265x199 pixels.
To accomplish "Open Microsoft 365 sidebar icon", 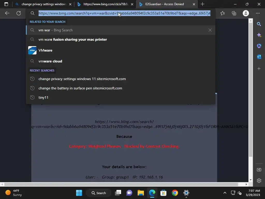I will pyautogui.click(x=259, y=46).
